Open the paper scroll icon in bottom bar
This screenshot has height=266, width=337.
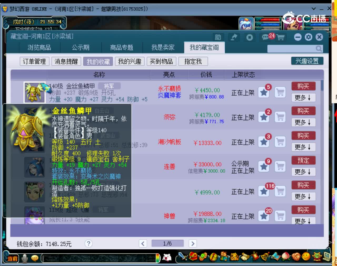245,257
